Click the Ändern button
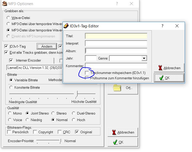 [x=47, y=46]
